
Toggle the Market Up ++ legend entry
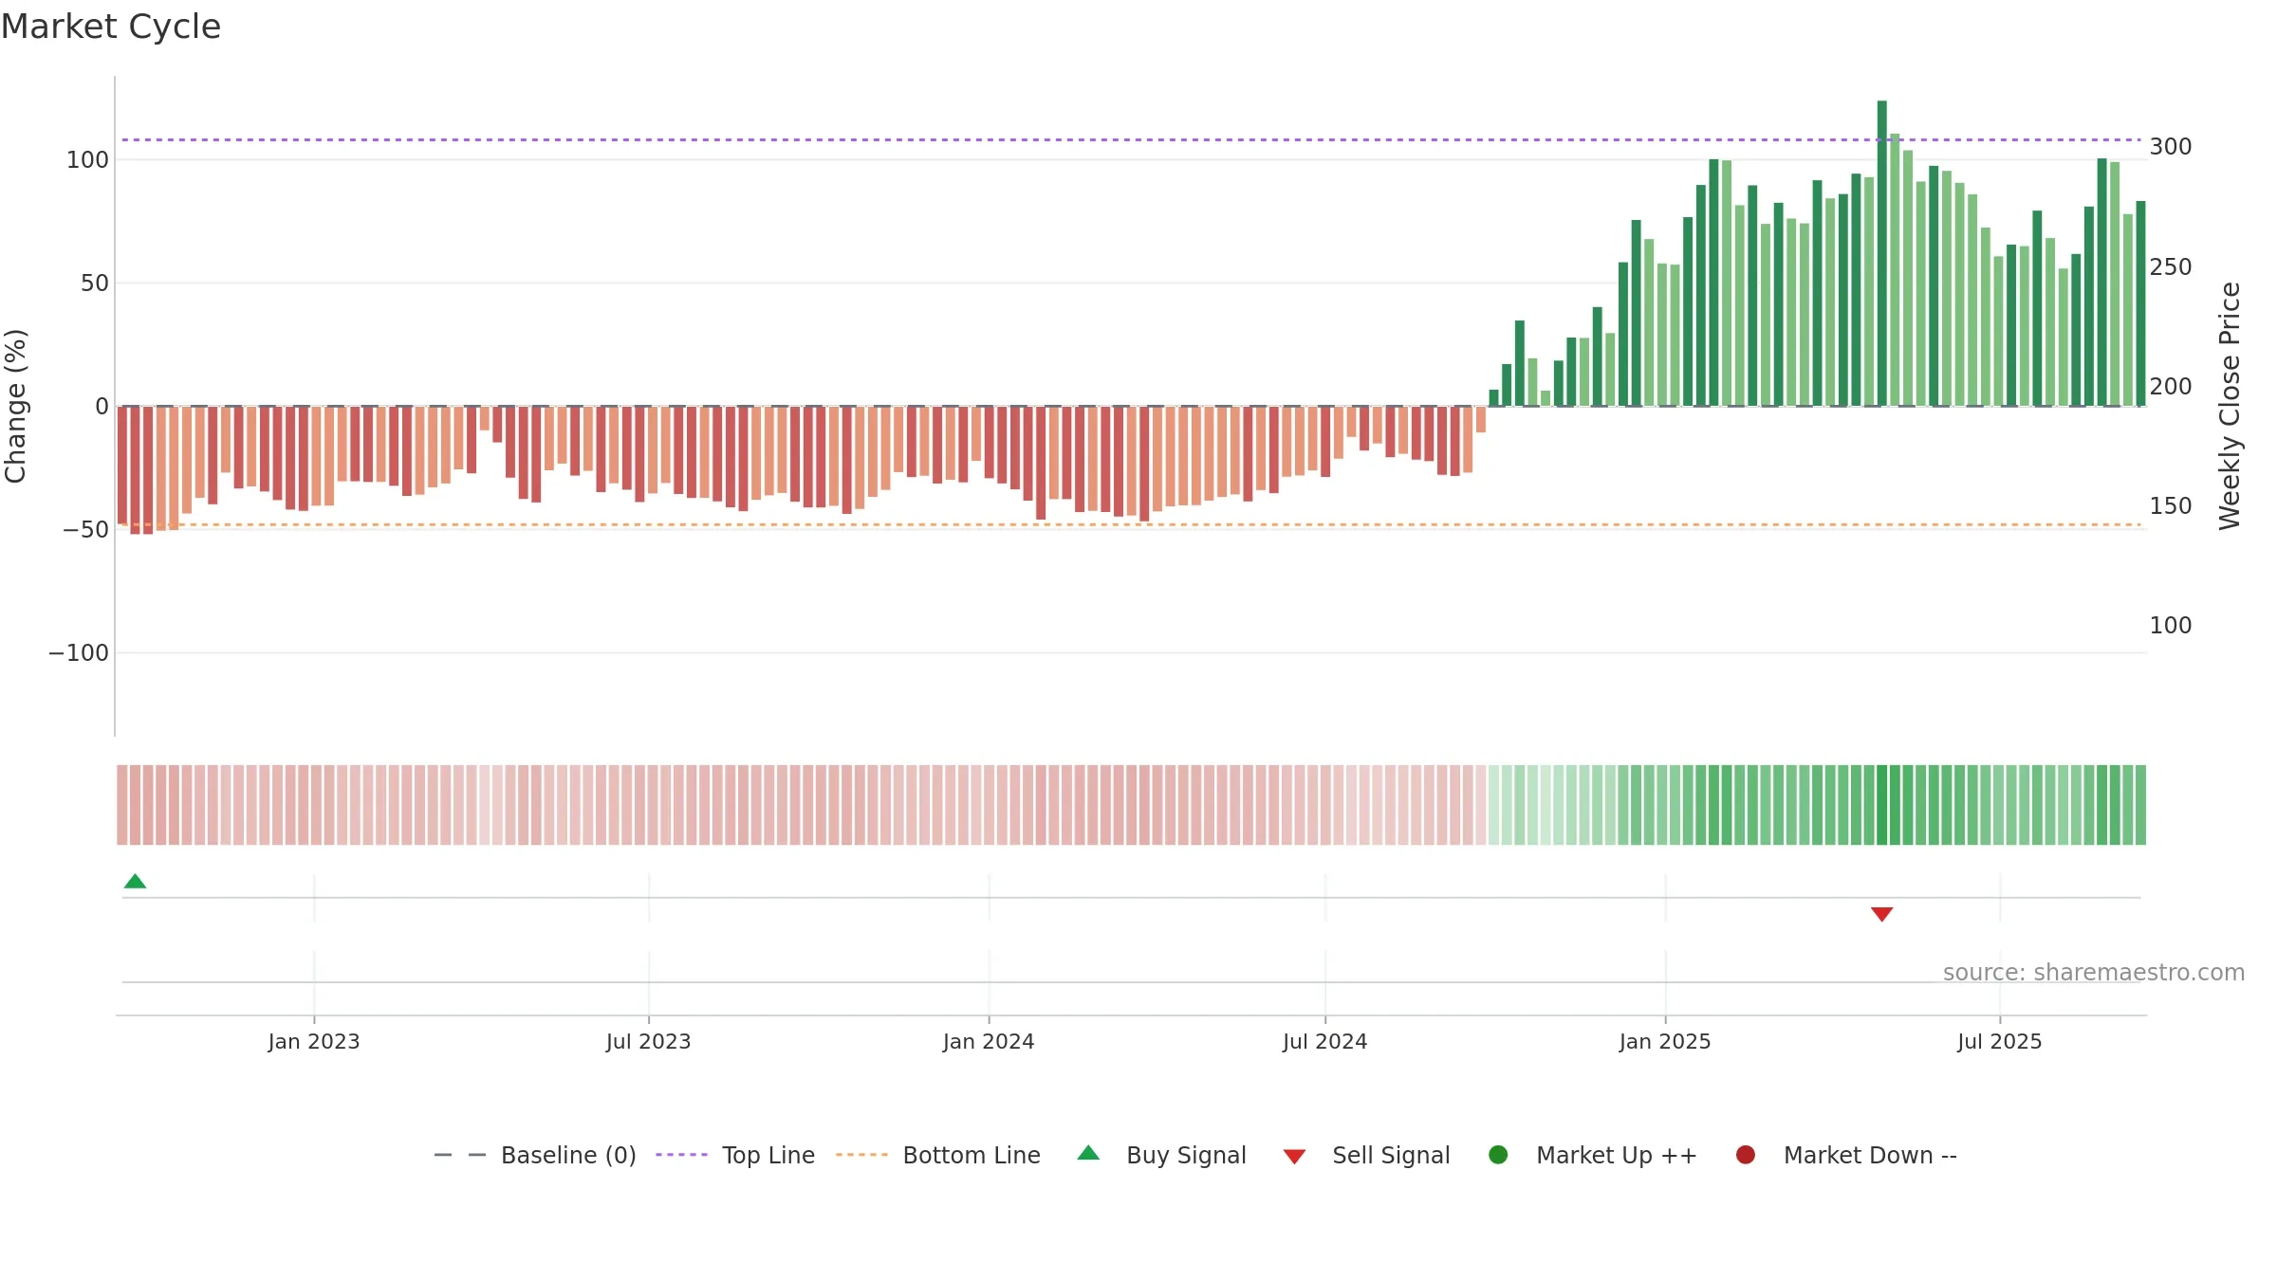[x=1593, y=1155]
